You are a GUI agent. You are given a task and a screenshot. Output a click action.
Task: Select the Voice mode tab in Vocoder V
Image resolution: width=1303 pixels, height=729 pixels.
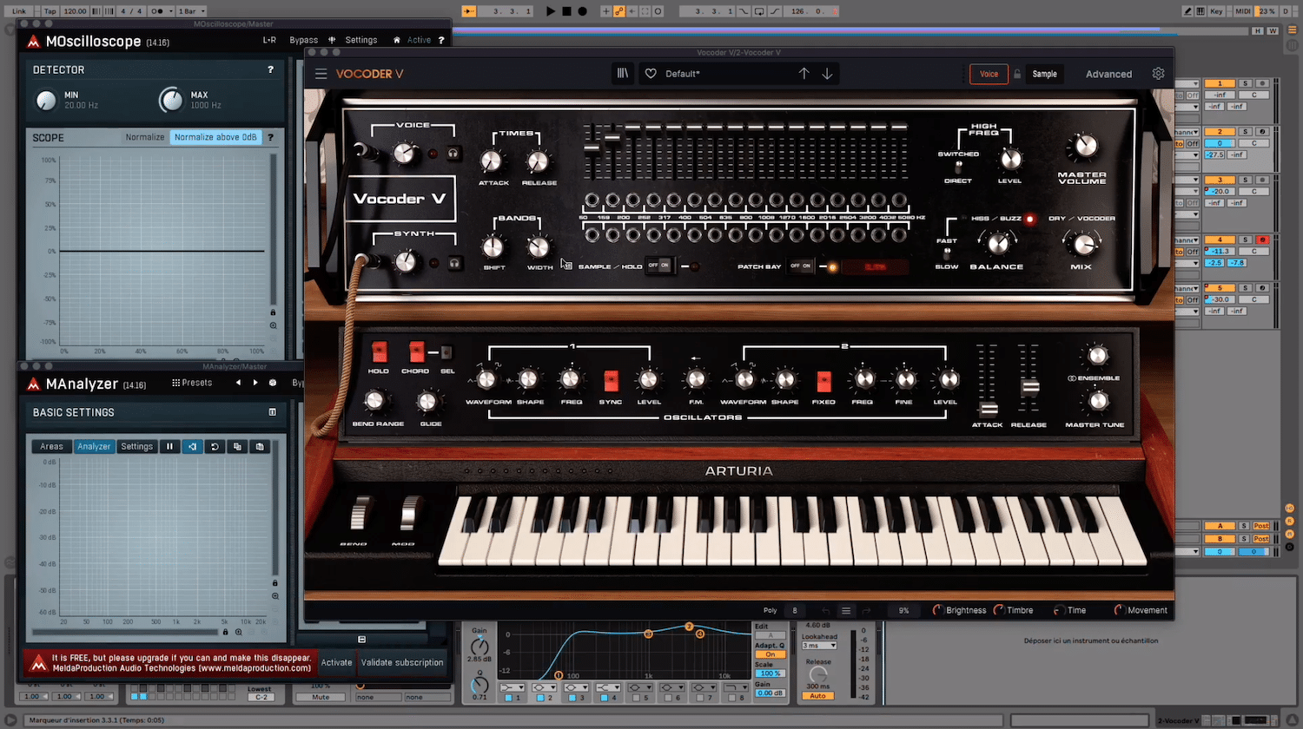989,74
